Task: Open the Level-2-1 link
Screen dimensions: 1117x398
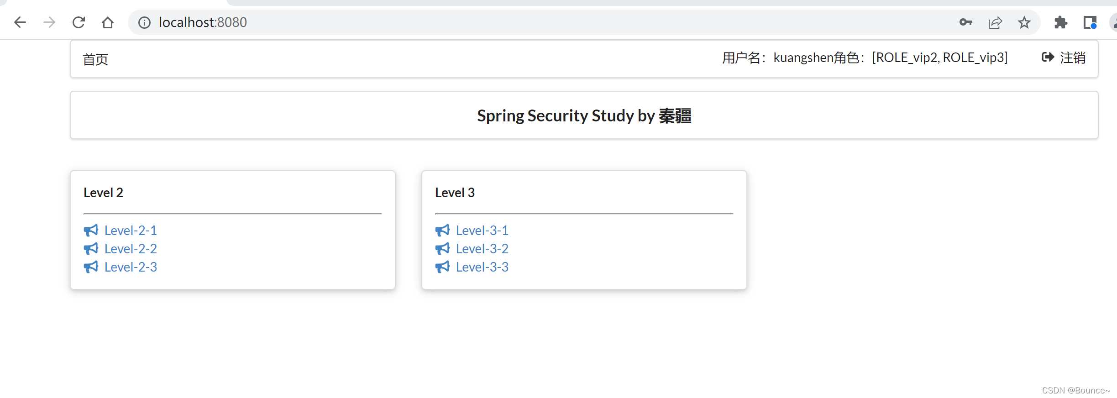Action: click(x=131, y=230)
